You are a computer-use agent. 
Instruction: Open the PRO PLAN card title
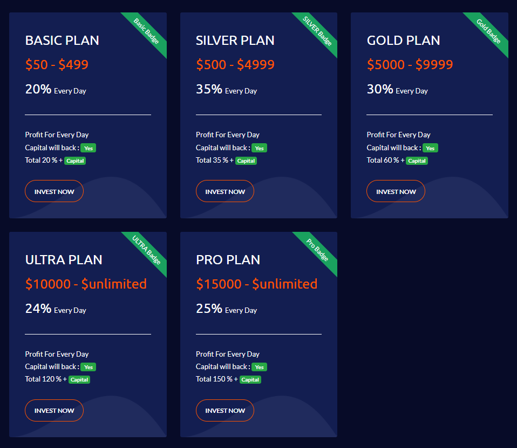(228, 260)
